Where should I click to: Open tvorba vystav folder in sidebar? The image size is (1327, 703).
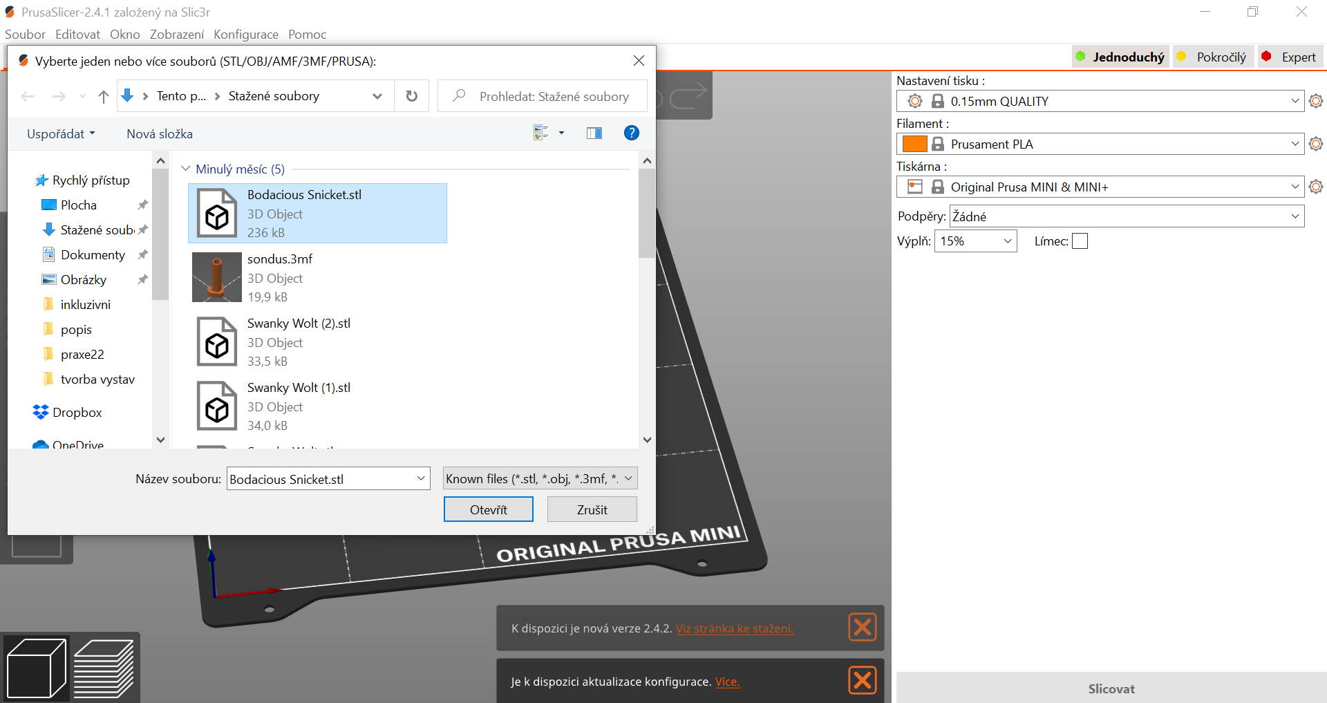[97, 379]
